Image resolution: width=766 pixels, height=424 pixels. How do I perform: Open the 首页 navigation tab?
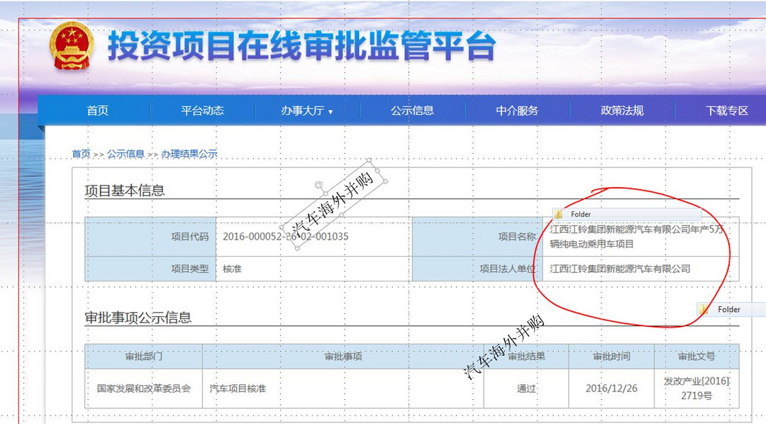(97, 111)
